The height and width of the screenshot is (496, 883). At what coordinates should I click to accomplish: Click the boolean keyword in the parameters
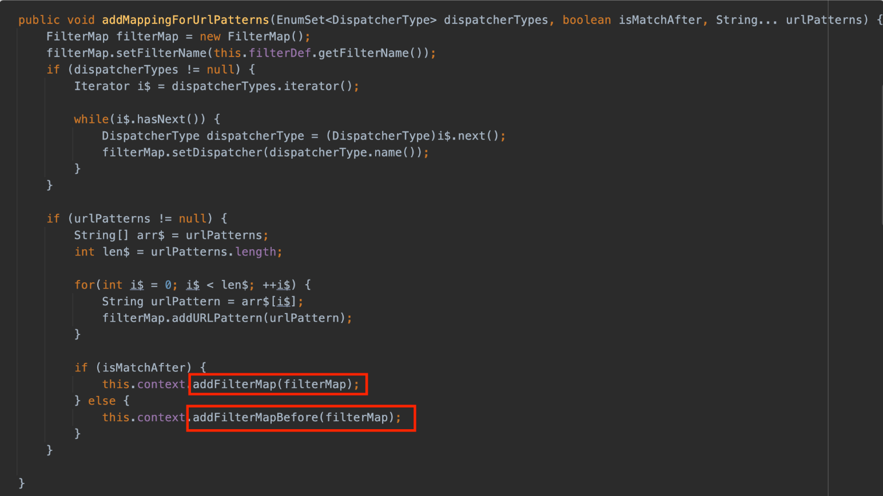(586, 20)
